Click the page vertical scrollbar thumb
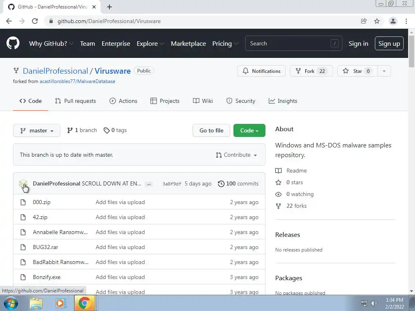This screenshot has height=311, width=415. tap(411, 51)
